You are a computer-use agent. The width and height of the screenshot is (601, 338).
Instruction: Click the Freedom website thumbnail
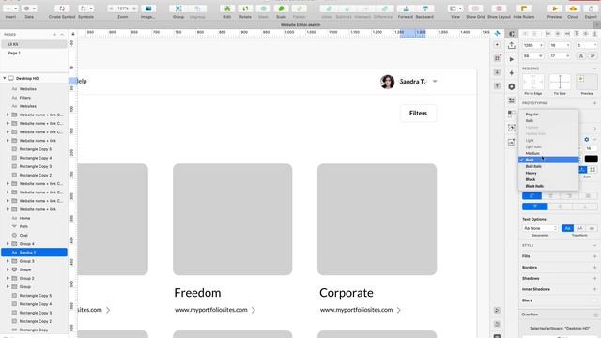pyautogui.click(x=232, y=219)
